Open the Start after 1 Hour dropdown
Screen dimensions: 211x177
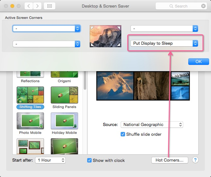50,160
